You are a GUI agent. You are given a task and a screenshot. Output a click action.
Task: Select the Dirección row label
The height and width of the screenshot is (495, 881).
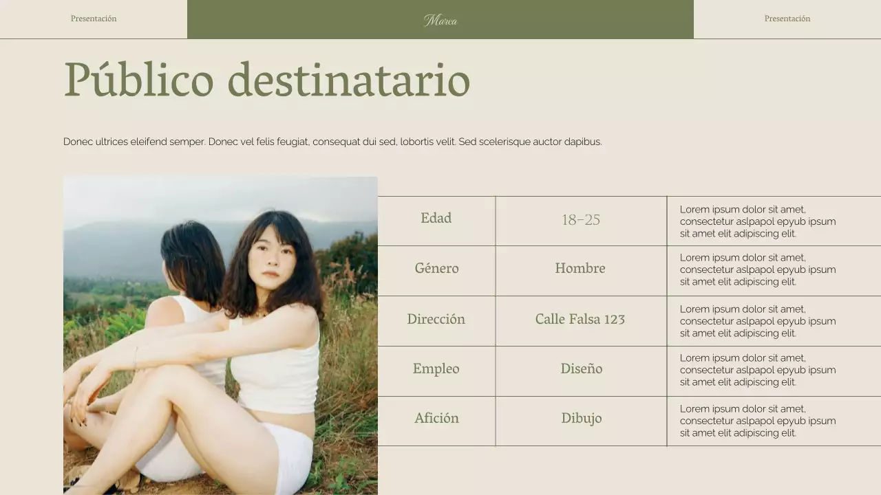click(436, 319)
